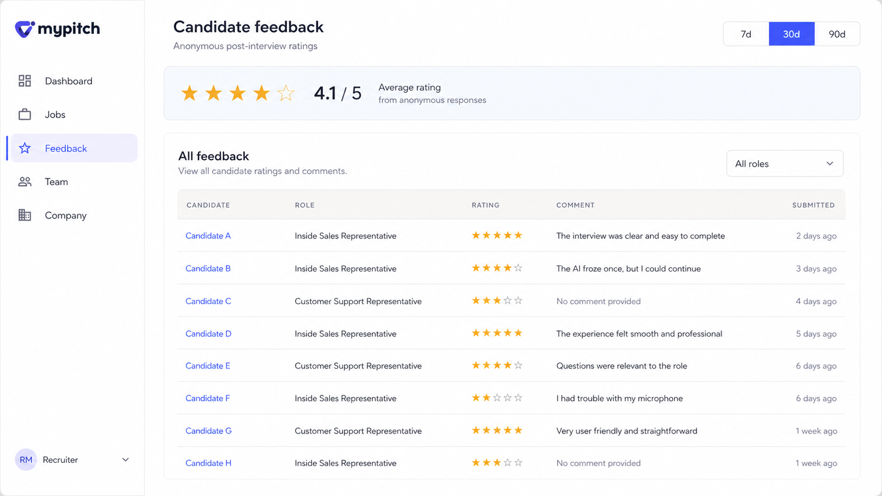Screen dimensions: 882x496
Task: Click the 'Average rating' label
Action: (x=409, y=87)
